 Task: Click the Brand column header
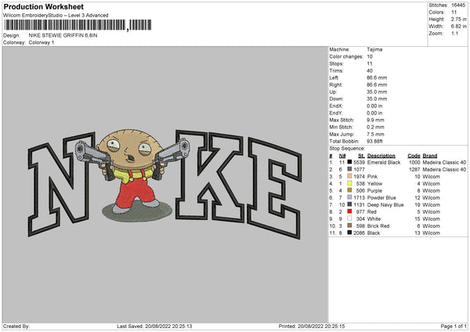(430, 156)
